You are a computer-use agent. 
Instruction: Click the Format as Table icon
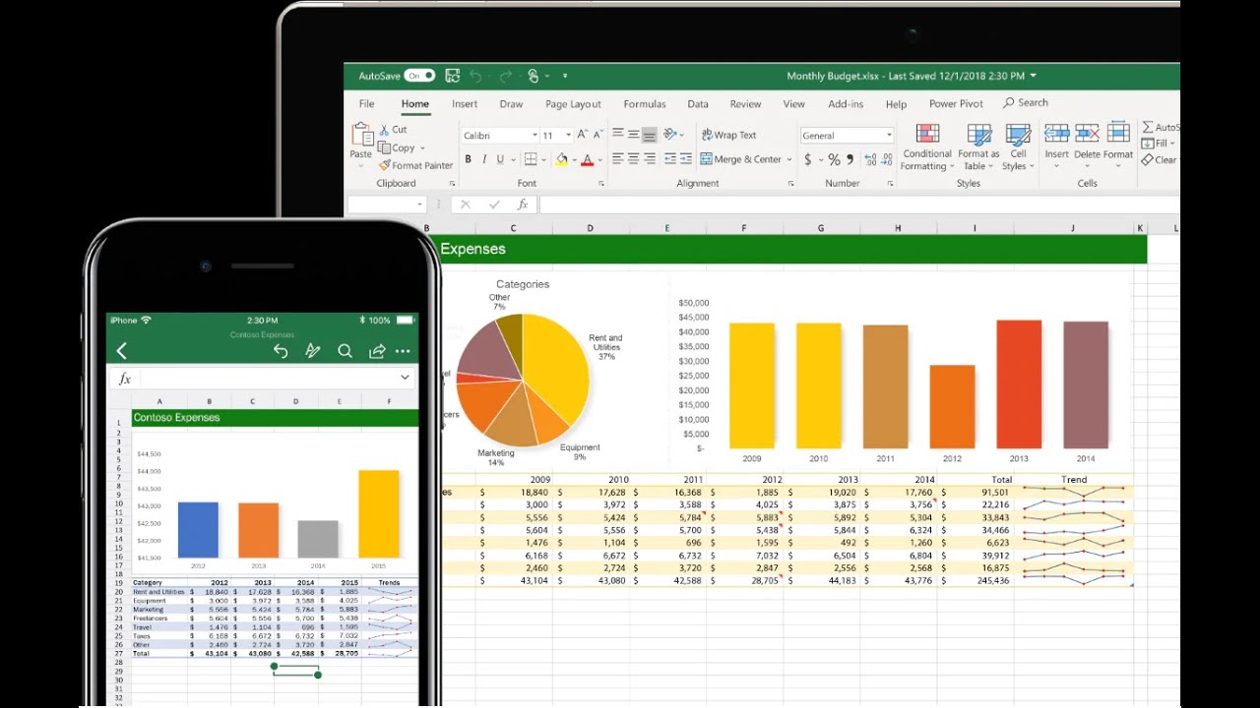tap(978, 135)
